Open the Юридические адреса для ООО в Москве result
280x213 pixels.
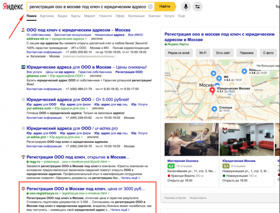tap(87, 67)
